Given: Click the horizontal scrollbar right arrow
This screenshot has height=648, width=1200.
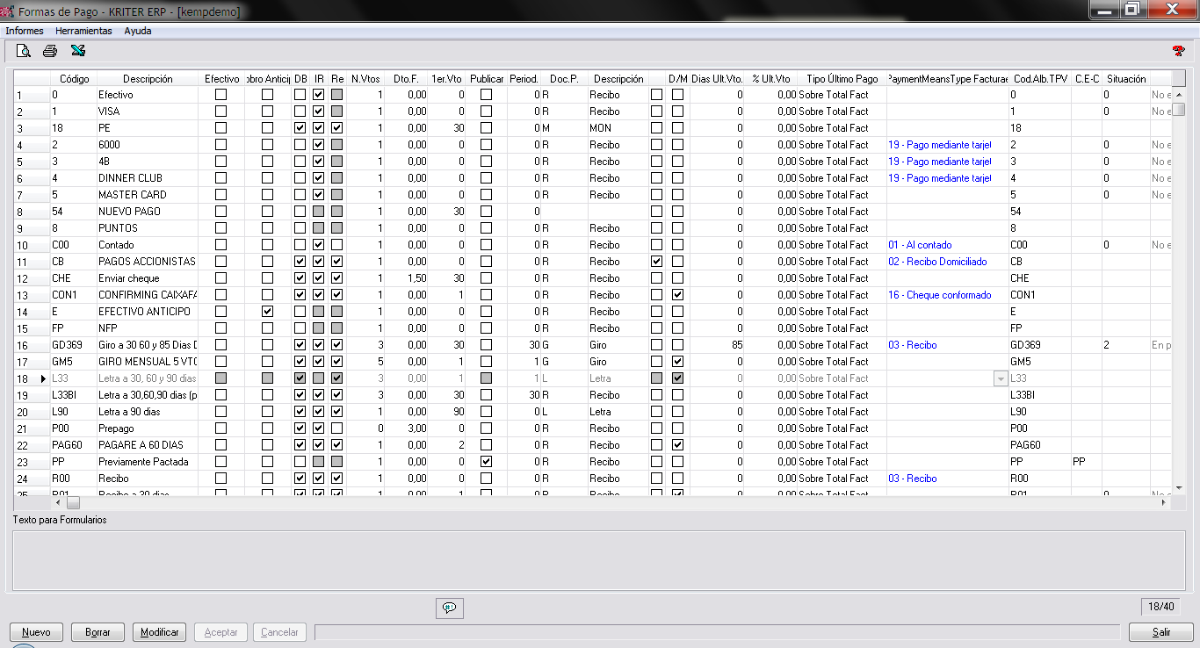Looking at the screenshot, I should (x=1163, y=502).
